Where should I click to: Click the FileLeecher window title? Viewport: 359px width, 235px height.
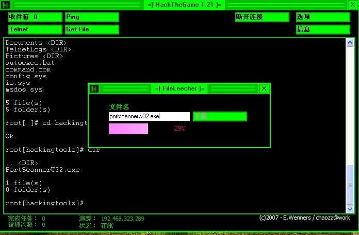pyautogui.click(x=179, y=88)
